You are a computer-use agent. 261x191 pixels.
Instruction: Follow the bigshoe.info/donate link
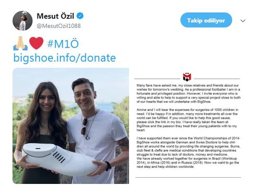pyautogui.click(x=65, y=58)
